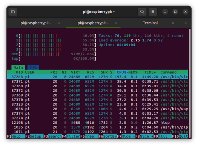This screenshot has height=146, width=198.
Task: Select process row with PID 87368
Action: (97, 86)
